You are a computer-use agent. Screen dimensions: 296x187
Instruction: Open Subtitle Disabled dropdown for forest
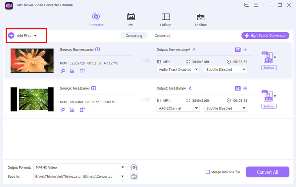226,108
